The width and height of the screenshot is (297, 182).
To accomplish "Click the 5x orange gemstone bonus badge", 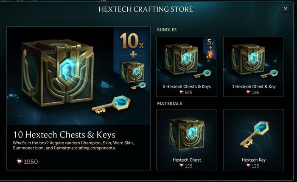I will pyautogui.click(x=210, y=49).
